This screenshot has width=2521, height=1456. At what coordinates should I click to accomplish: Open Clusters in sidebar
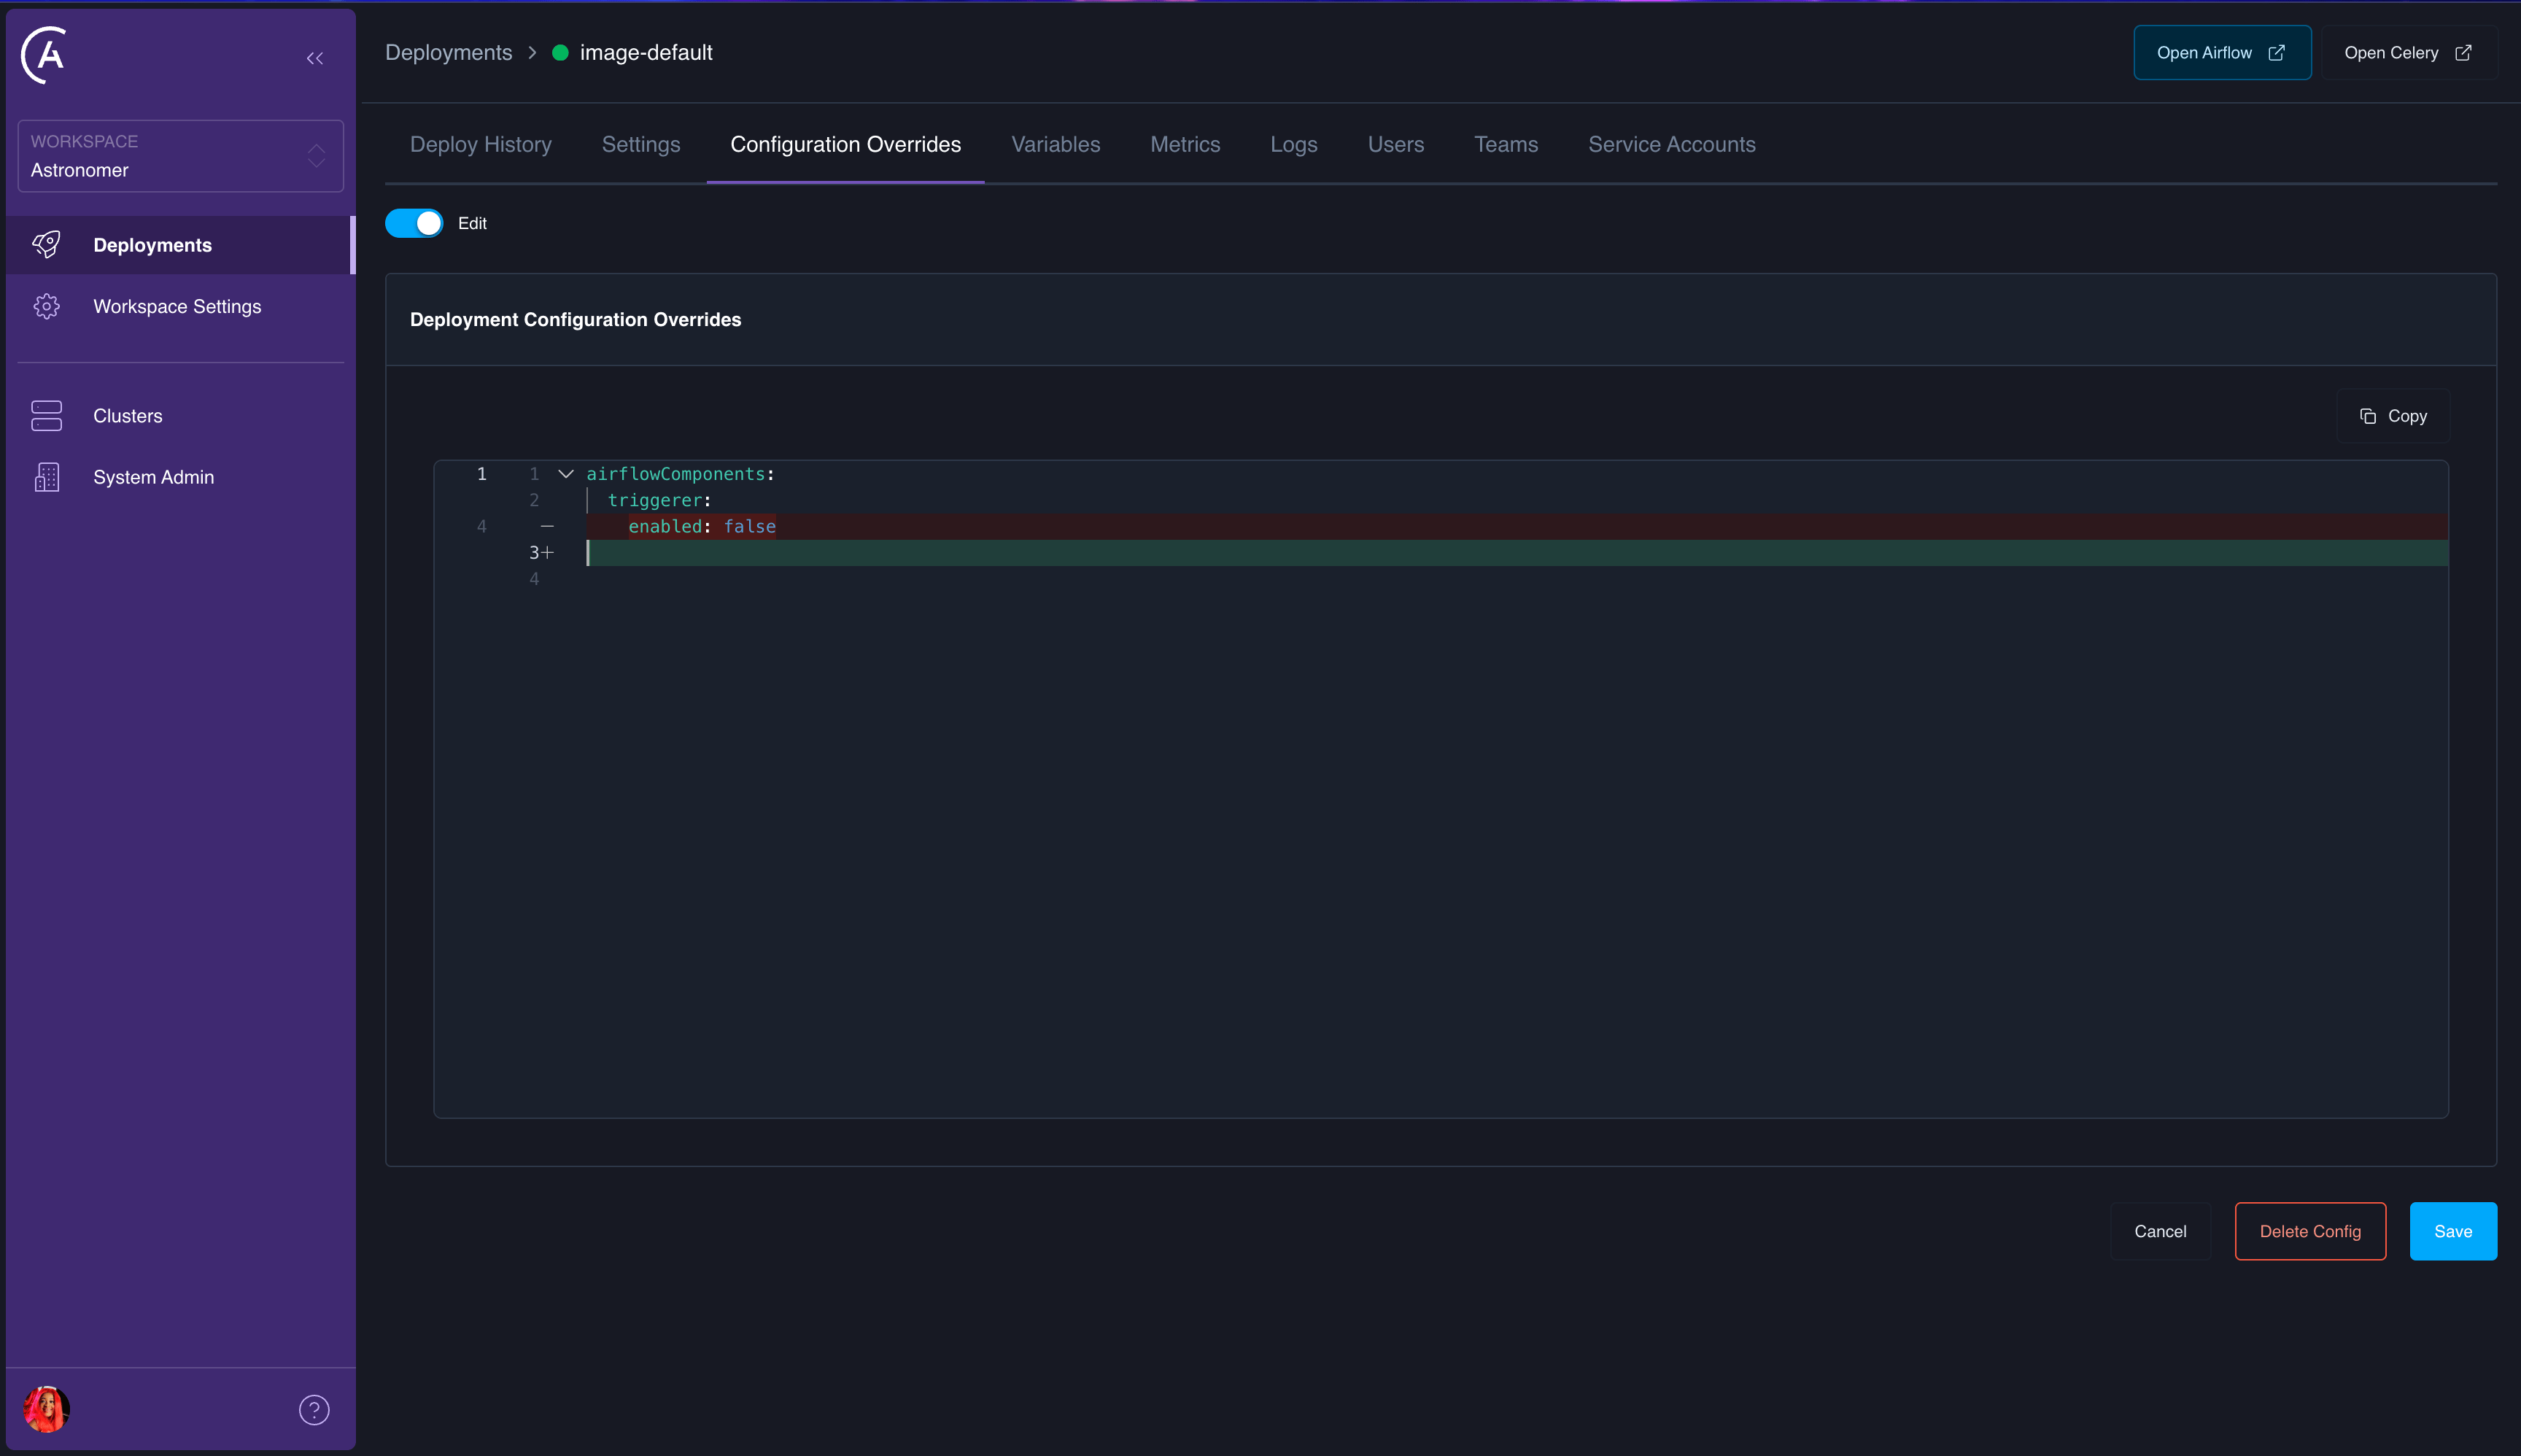coord(181,416)
